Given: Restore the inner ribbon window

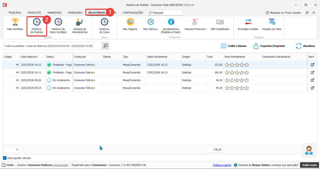Looking at the screenshot, I should click(307, 13).
